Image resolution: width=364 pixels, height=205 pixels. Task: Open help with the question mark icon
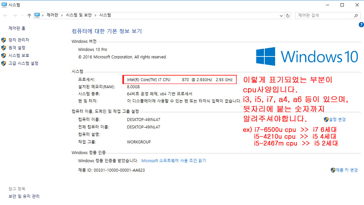[361, 25]
